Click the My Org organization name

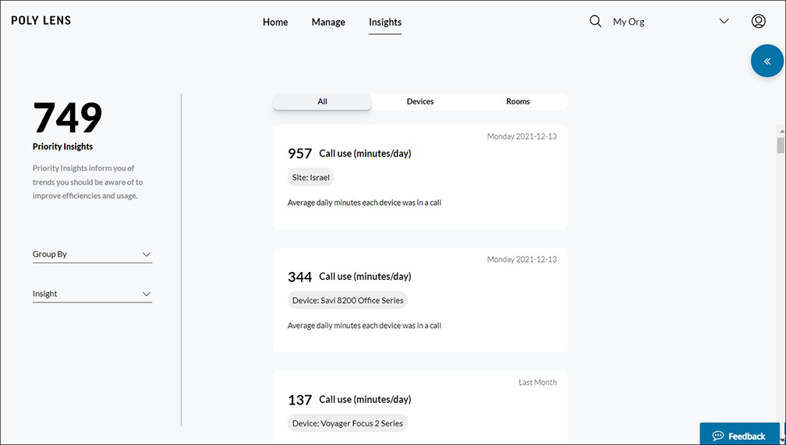point(628,22)
